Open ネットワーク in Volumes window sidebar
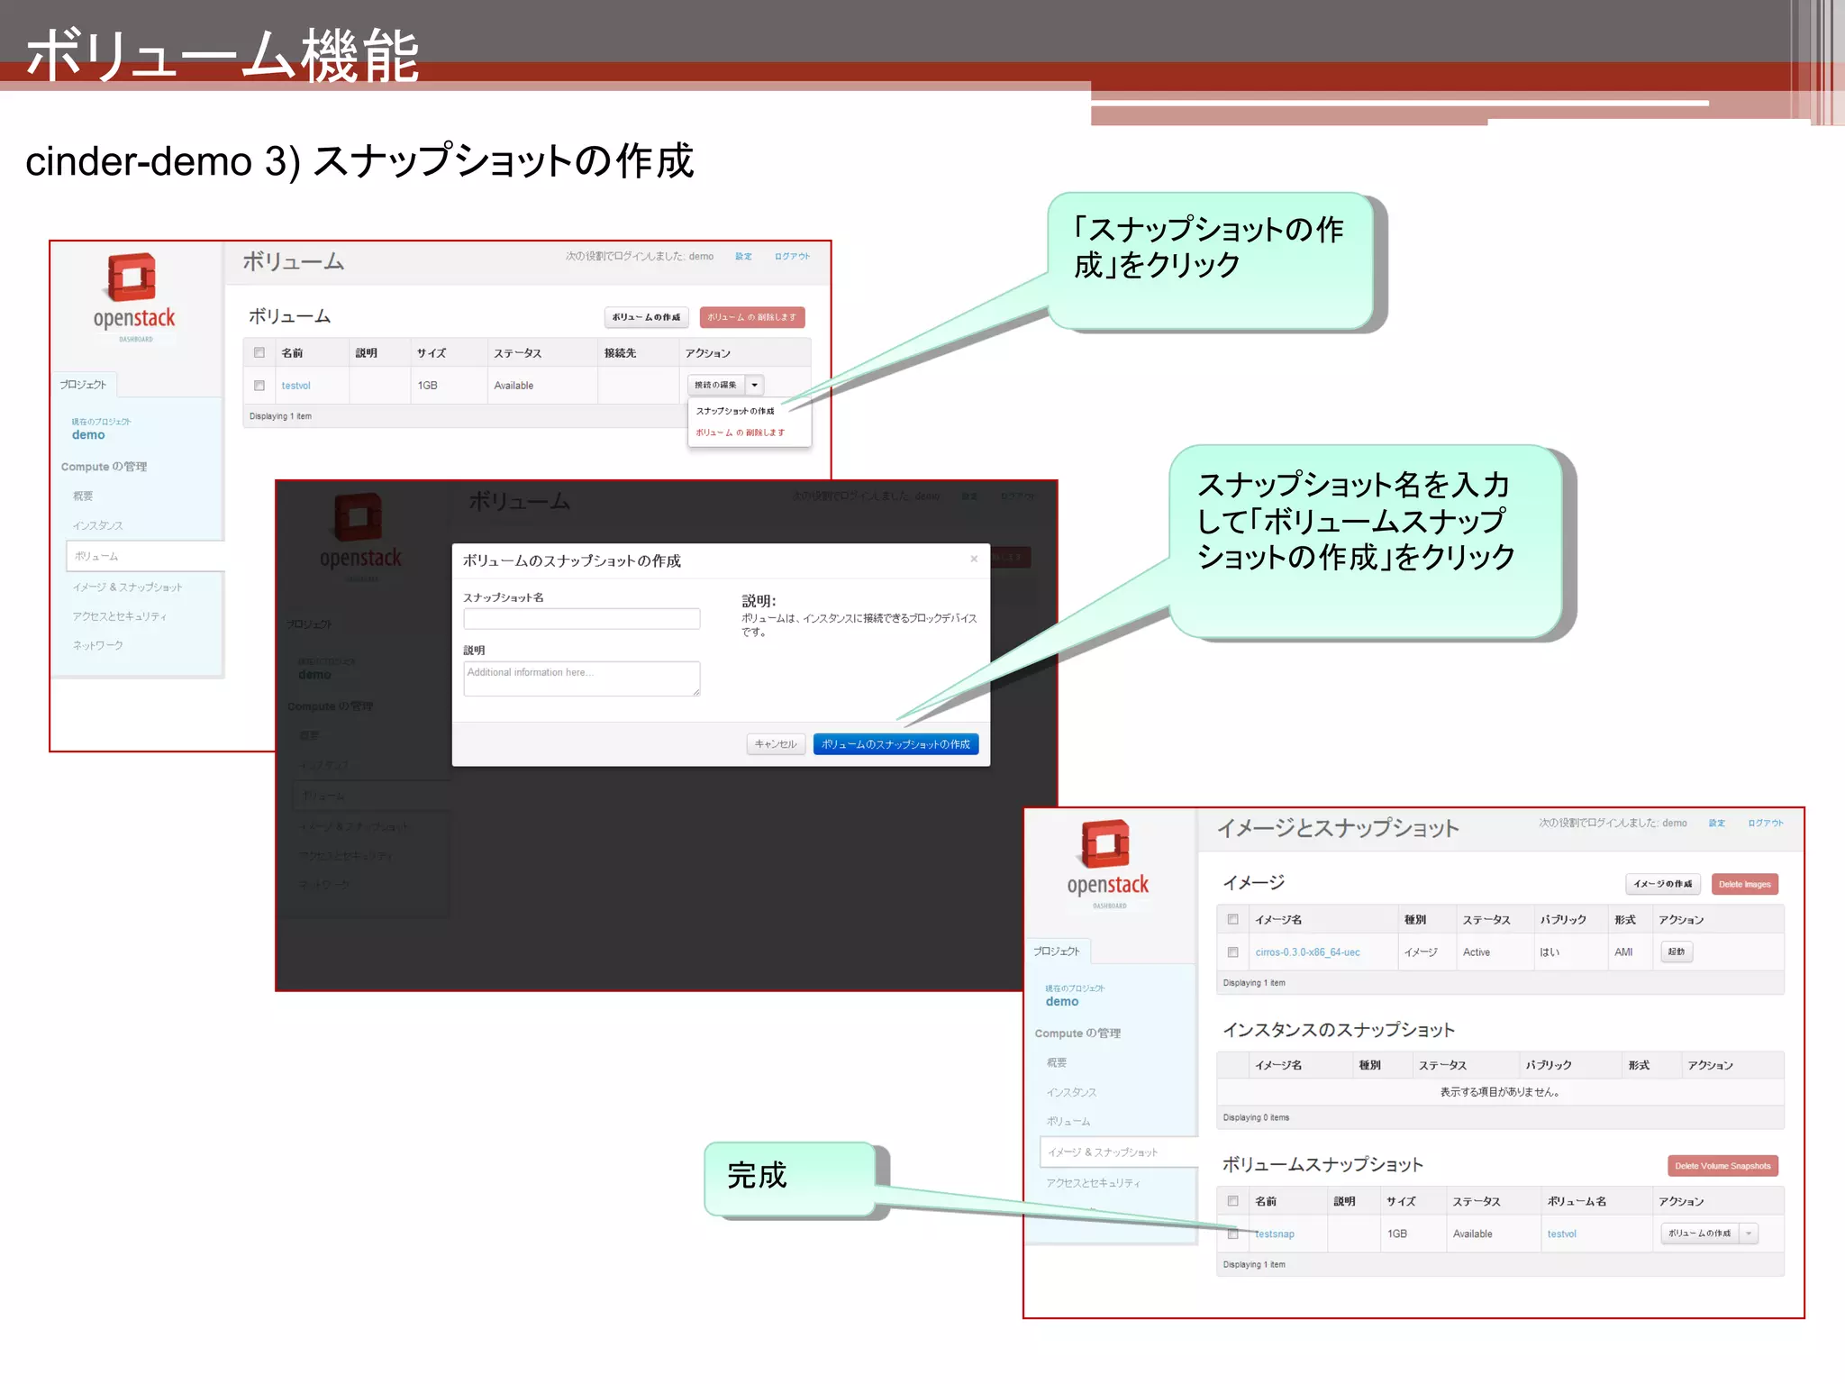Viewport: 1845px width, 1384px height. pos(97,645)
